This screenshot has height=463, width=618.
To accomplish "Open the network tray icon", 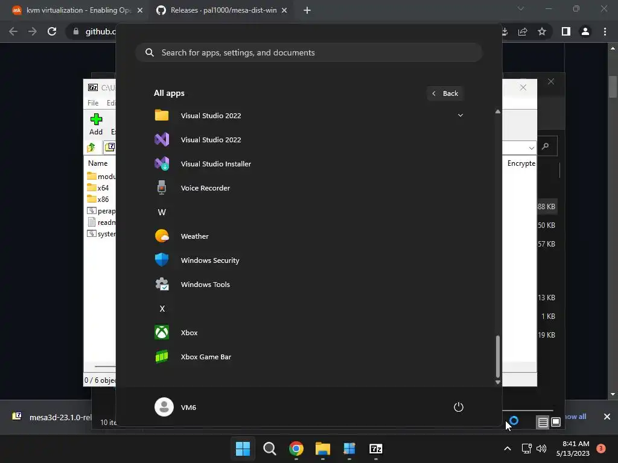I will coord(526,449).
